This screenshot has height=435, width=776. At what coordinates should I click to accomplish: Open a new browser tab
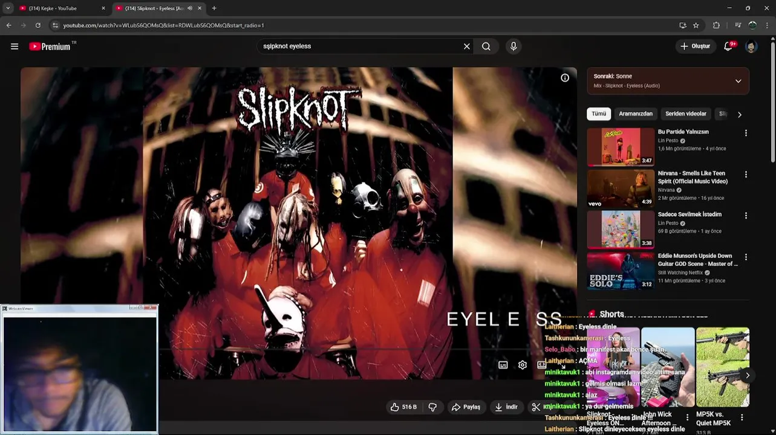(x=214, y=8)
